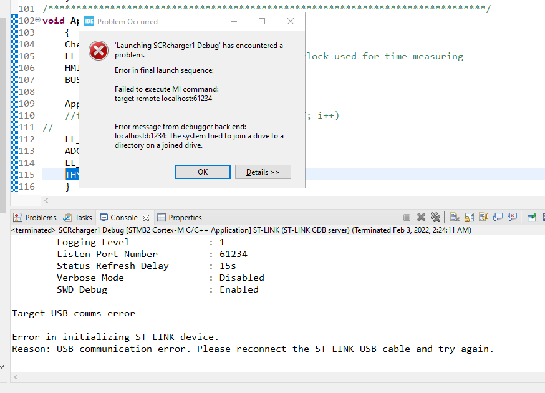Image resolution: width=545 pixels, height=393 pixels.
Task: Click the Clear Console icon
Action: 455,218
